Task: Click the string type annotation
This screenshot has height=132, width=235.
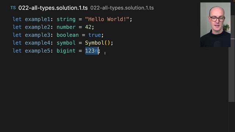Action: click(66, 19)
